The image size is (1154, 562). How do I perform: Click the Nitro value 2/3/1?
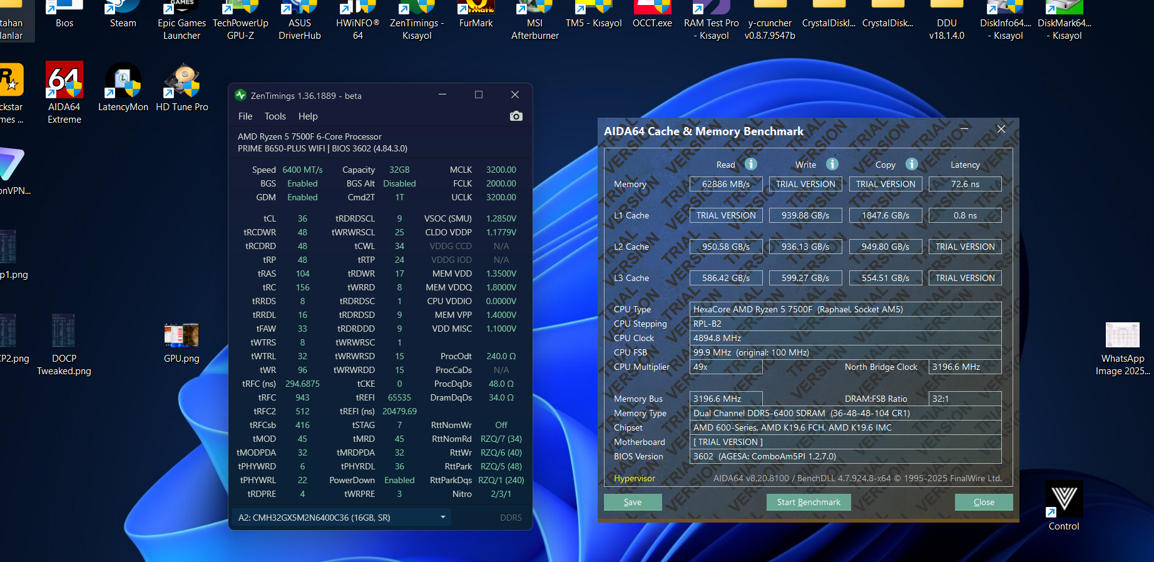pyautogui.click(x=501, y=494)
